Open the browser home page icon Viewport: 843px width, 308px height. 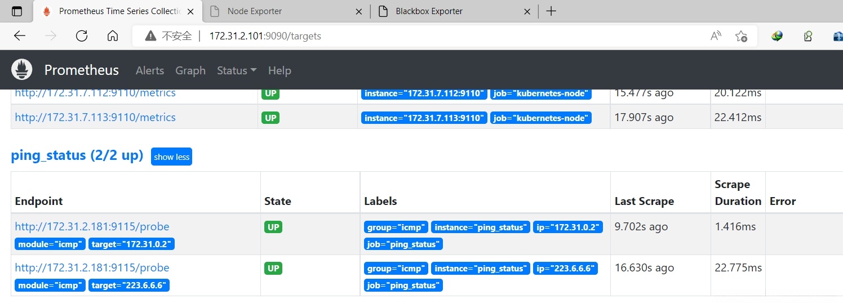click(x=113, y=36)
